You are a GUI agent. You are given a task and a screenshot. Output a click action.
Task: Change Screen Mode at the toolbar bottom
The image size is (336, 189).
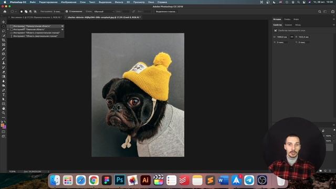point(4,136)
